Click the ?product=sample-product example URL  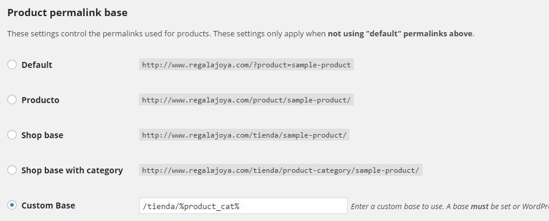(x=246, y=65)
